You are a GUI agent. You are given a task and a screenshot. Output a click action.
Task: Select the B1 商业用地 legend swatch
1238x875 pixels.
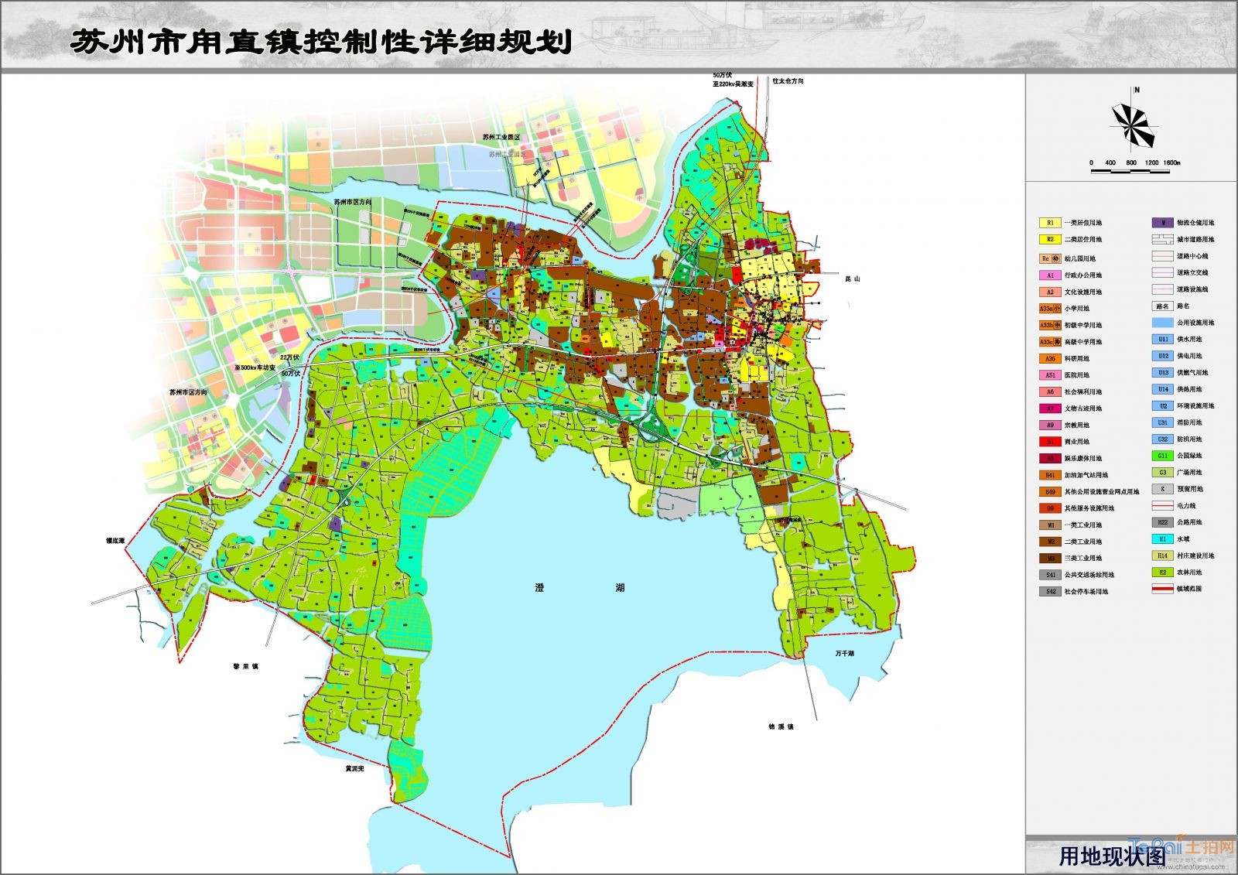(x=1050, y=442)
